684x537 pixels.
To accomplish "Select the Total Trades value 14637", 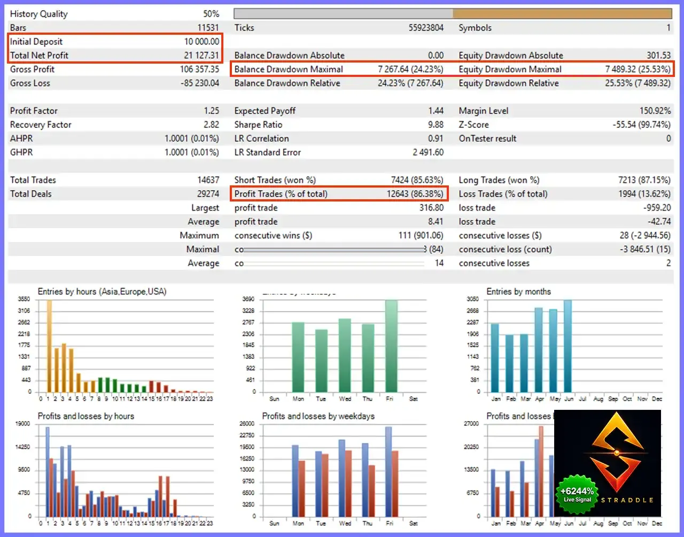I will (x=208, y=181).
